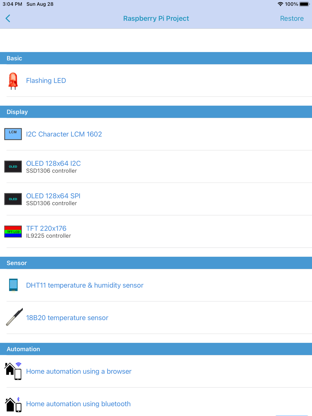Tap the Sensor section header

point(156,263)
